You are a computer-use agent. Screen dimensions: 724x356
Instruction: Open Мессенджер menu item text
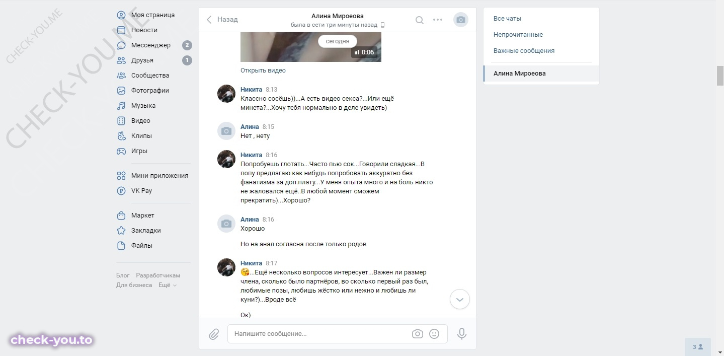pyautogui.click(x=151, y=45)
